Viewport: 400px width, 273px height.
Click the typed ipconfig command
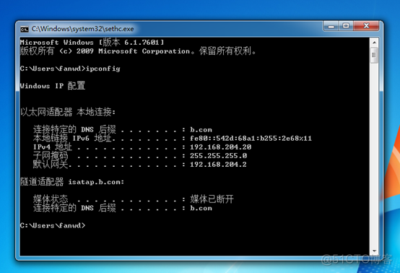[x=103, y=69]
